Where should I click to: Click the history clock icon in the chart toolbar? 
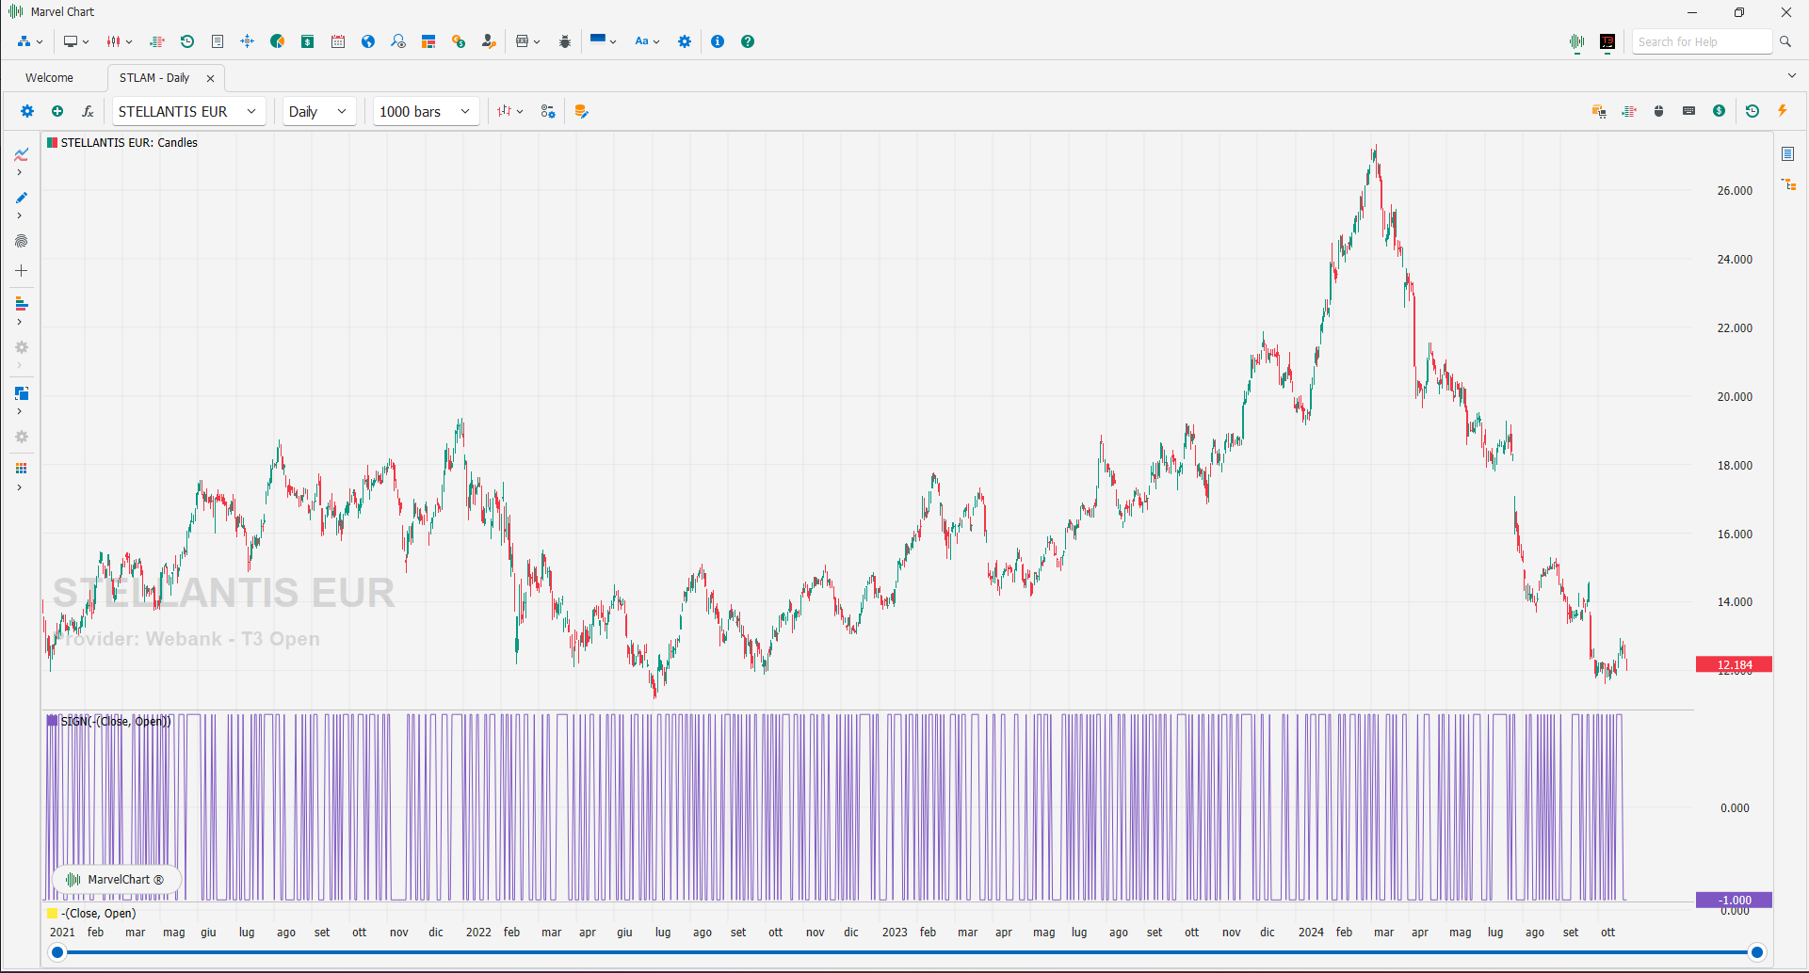pos(1752,111)
